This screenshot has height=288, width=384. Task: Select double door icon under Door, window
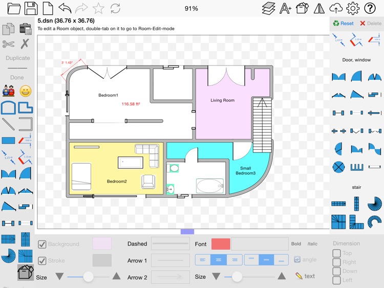click(339, 77)
